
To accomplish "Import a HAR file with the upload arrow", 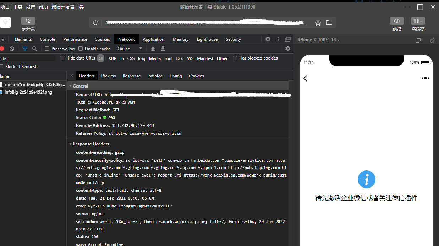I will click(153, 49).
